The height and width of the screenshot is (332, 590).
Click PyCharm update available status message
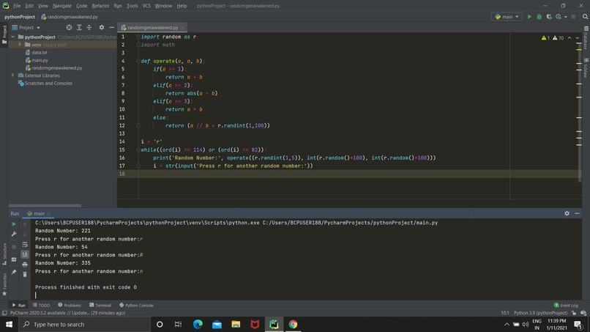click(68, 313)
